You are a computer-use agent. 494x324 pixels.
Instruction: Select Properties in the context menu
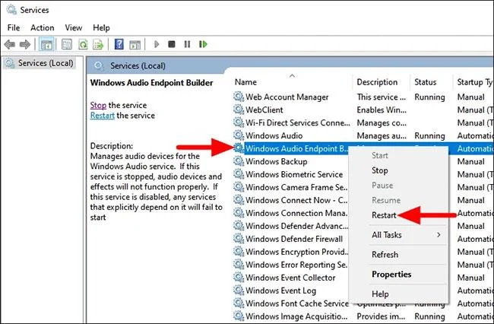click(391, 275)
